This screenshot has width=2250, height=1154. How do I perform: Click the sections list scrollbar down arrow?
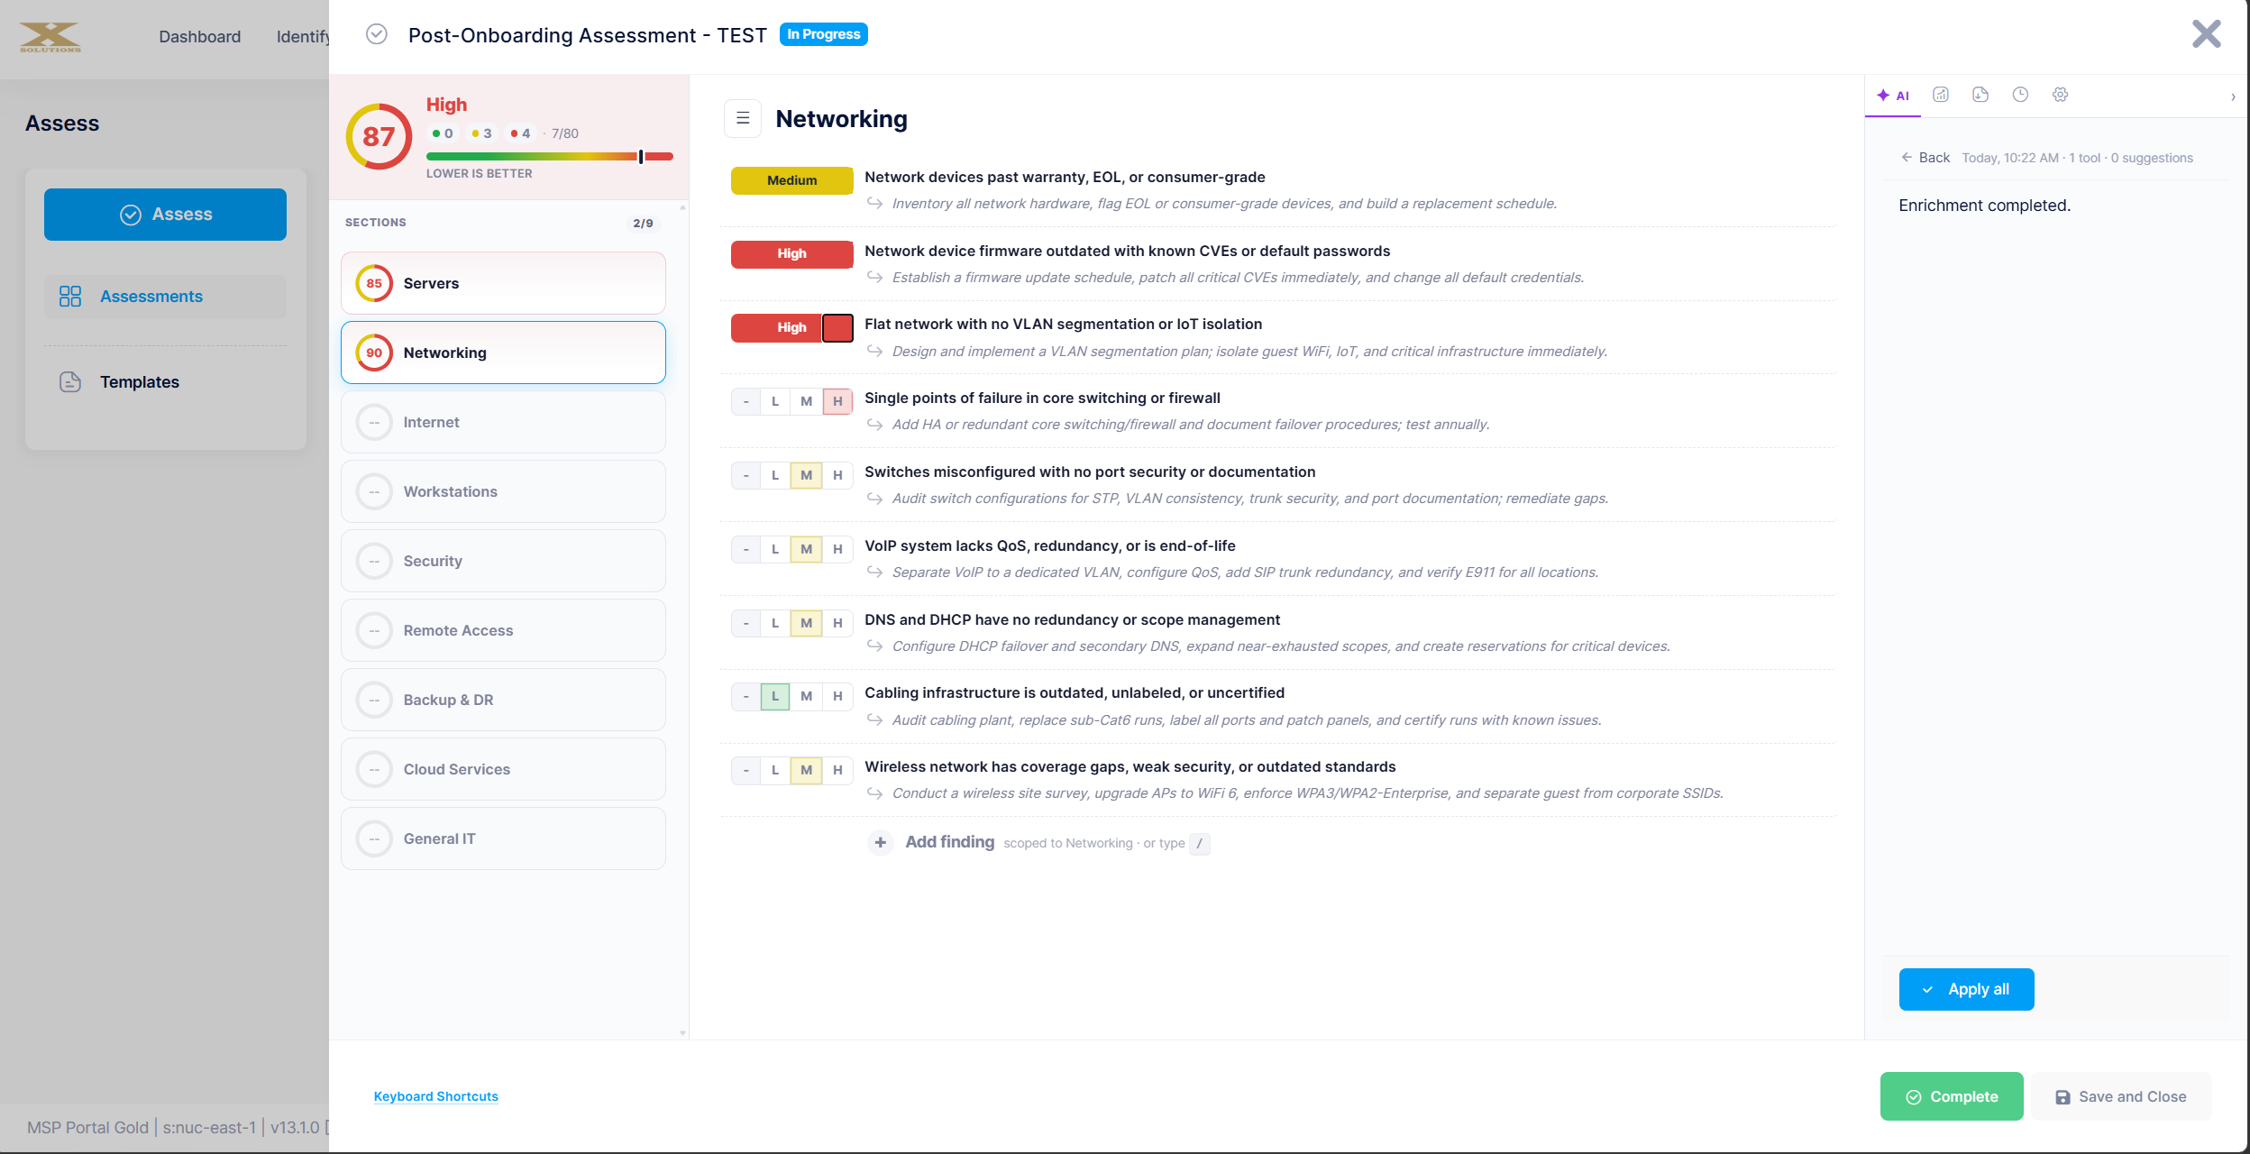click(682, 1033)
